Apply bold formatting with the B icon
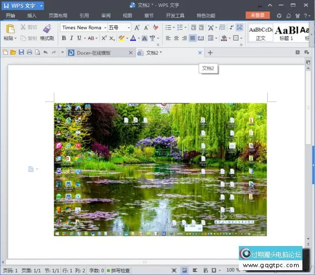 (64, 38)
